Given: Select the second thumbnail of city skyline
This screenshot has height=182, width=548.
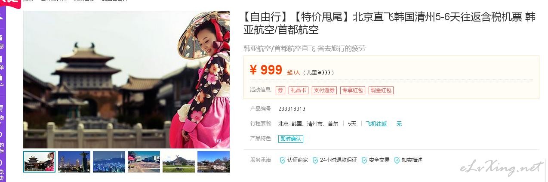Looking at the screenshot, I should (x=74, y=162).
